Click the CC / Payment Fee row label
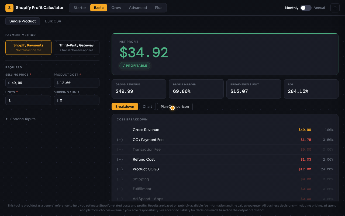Image resolution: width=345 pixels, height=216 pixels. (148, 140)
